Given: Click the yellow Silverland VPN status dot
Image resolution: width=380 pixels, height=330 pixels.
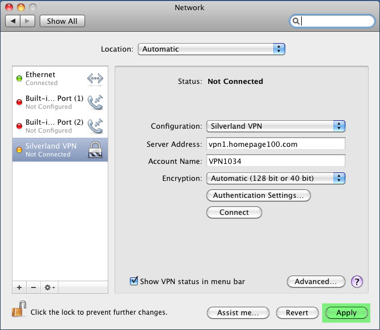Looking at the screenshot, I should click(x=19, y=150).
